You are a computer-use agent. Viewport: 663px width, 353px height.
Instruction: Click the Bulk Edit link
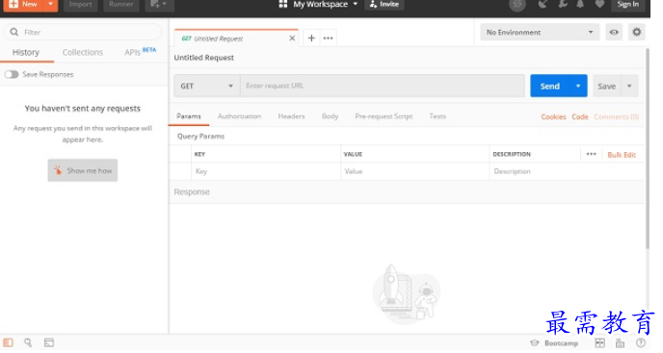[x=622, y=155]
